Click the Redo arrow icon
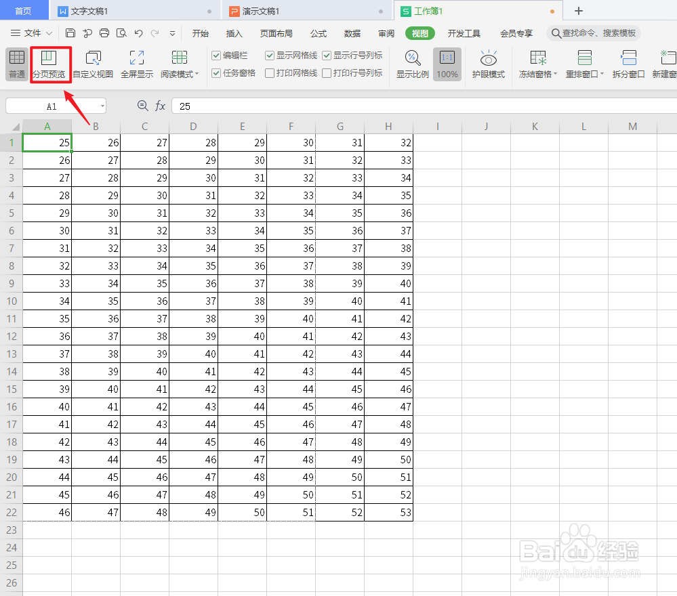 click(155, 33)
